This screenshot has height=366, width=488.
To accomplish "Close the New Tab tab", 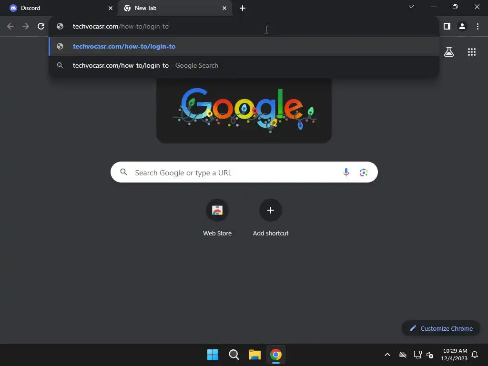I will click(224, 8).
